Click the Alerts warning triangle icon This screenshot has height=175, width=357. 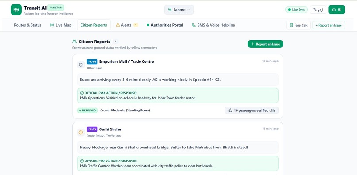[118, 25]
